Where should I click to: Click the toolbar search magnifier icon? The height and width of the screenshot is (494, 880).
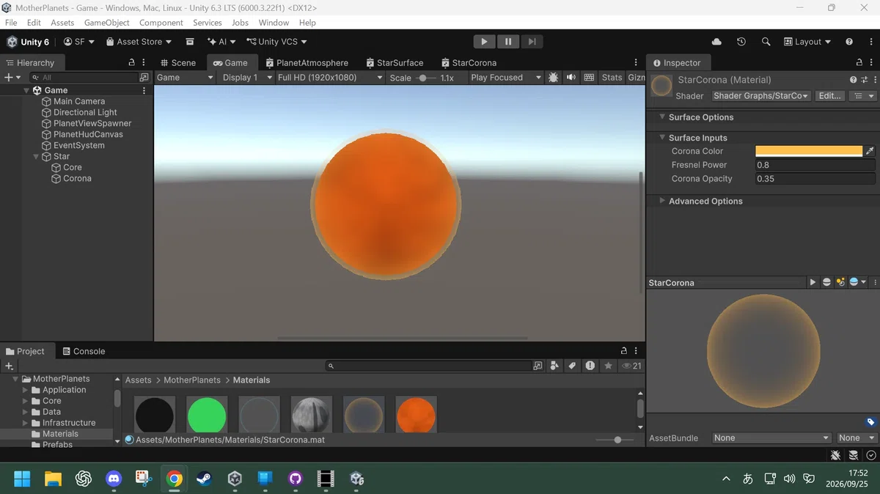click(x=766, y=42)
